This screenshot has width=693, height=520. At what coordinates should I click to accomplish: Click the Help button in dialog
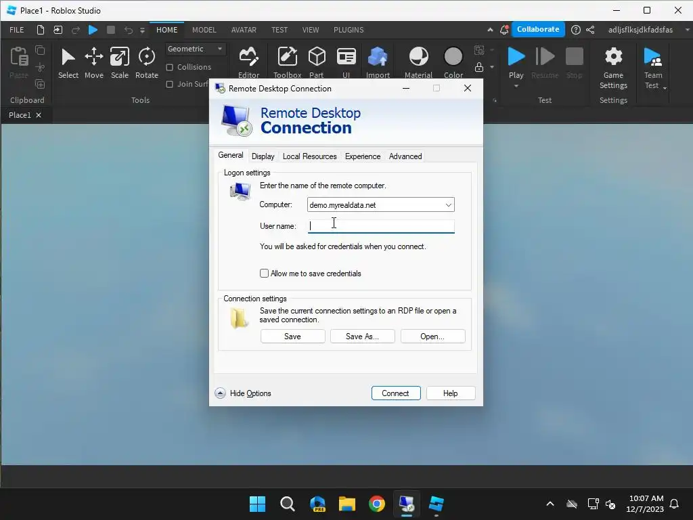point(450,393)
